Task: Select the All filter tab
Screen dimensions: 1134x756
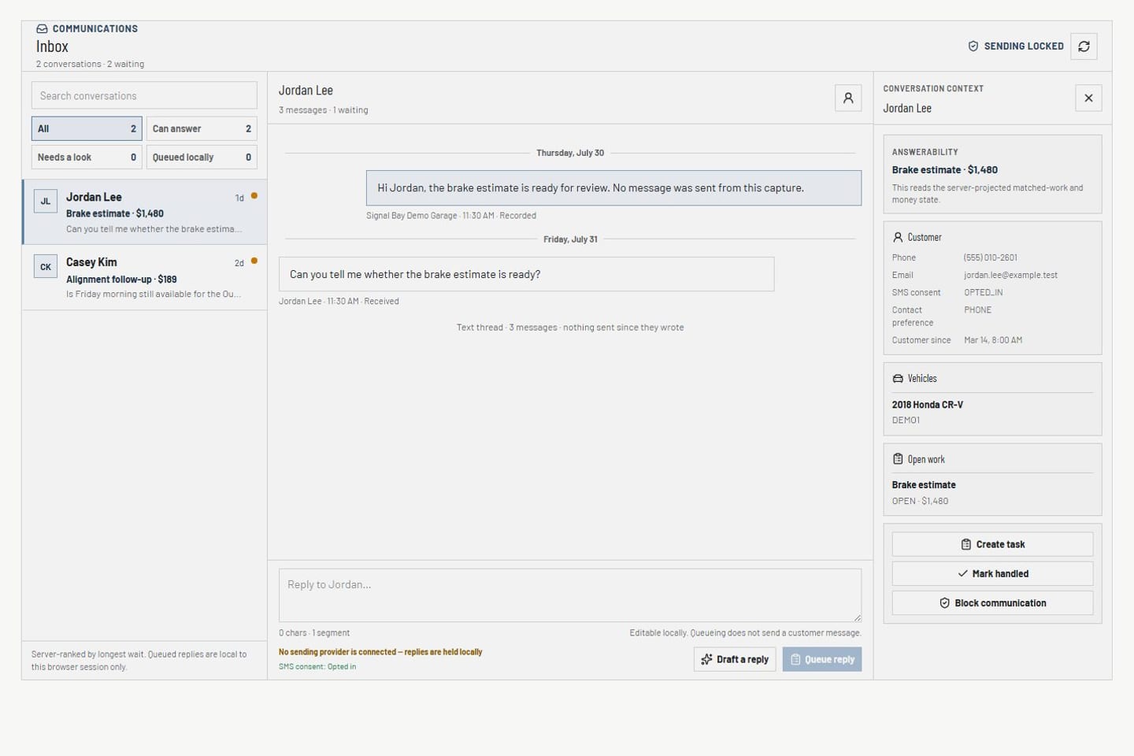Action: (x=87, y=128)
